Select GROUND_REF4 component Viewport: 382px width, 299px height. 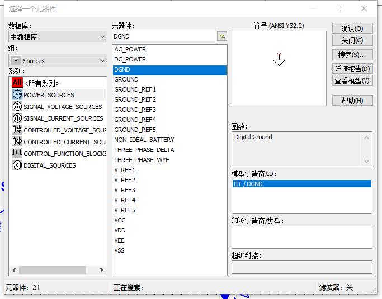pos(169,120)
